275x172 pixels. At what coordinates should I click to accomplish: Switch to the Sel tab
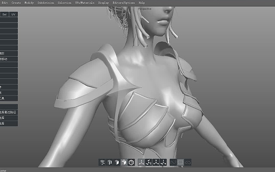coord(4,14)
